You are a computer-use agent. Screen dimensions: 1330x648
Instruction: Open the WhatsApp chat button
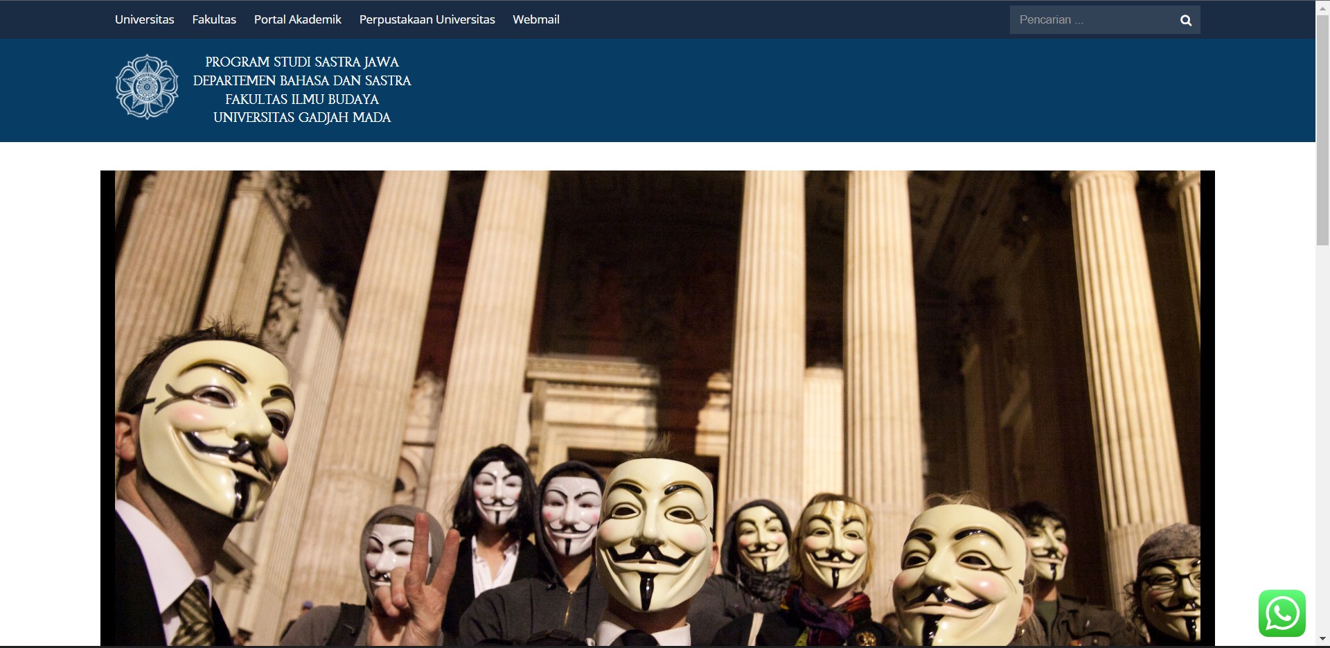coord(1282,613)
